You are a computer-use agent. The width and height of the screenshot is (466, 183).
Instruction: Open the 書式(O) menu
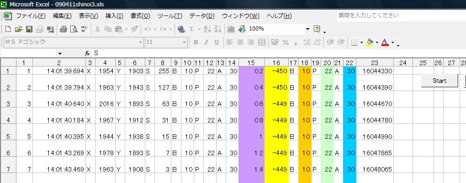coord(140,16)
